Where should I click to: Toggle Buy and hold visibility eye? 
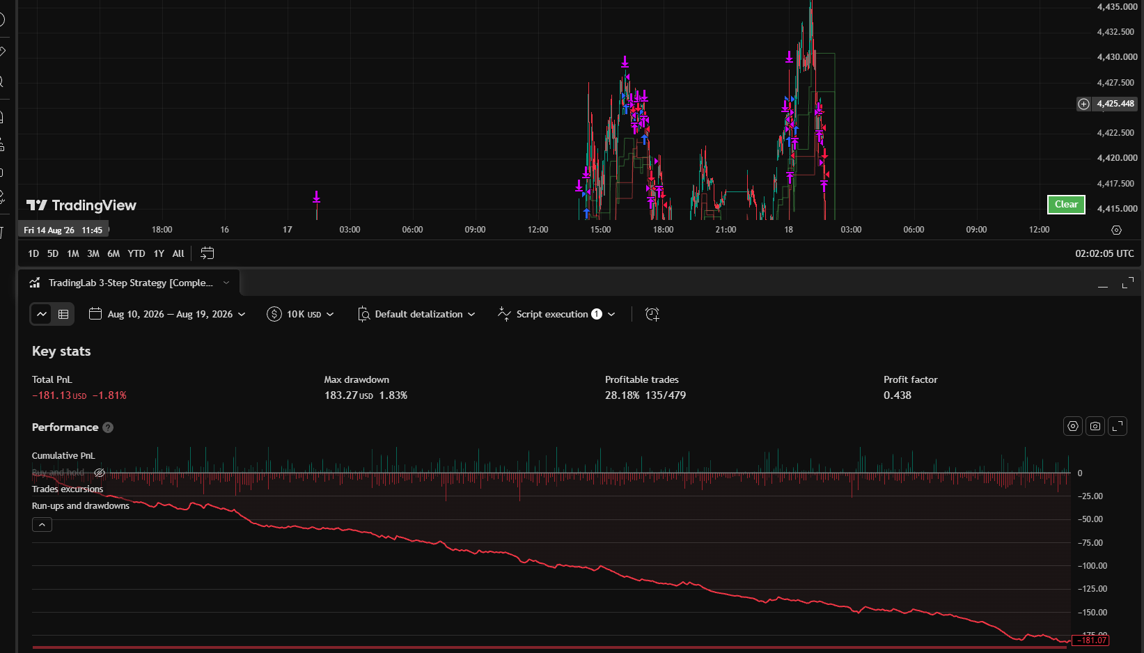(100, 473)
